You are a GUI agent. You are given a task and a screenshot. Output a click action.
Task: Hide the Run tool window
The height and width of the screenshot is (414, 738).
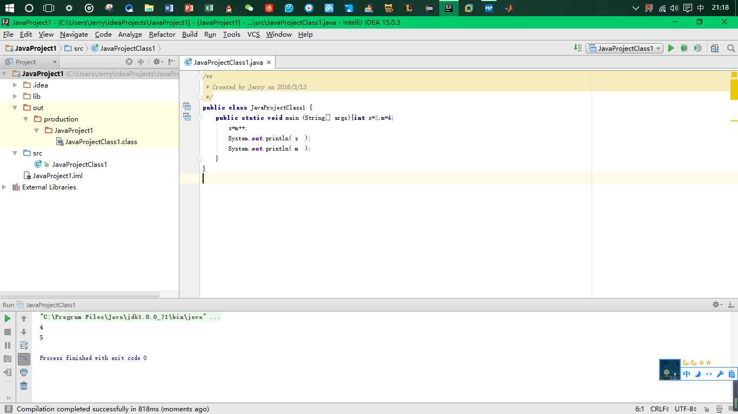732,304
